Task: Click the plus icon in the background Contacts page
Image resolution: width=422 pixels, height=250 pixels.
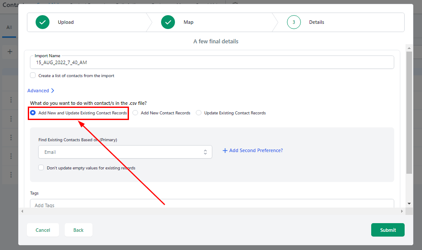Action: (x=10, y=52)
